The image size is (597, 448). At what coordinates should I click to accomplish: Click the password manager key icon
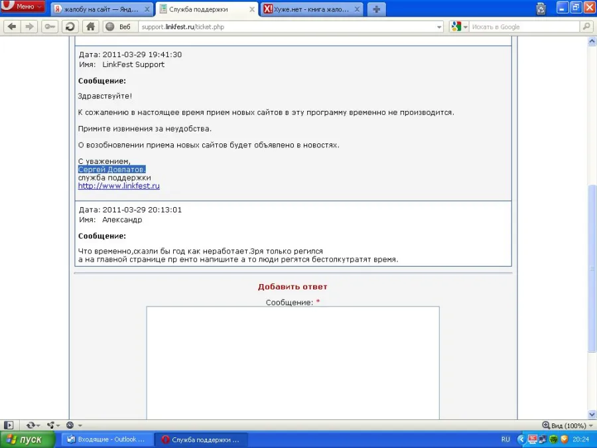click(x=50, y=27)
